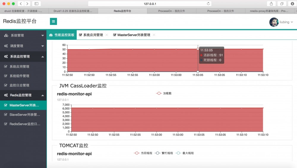297x168 pixels.
Task: Toggle 加载数 legend series
Action: (164, 93)
